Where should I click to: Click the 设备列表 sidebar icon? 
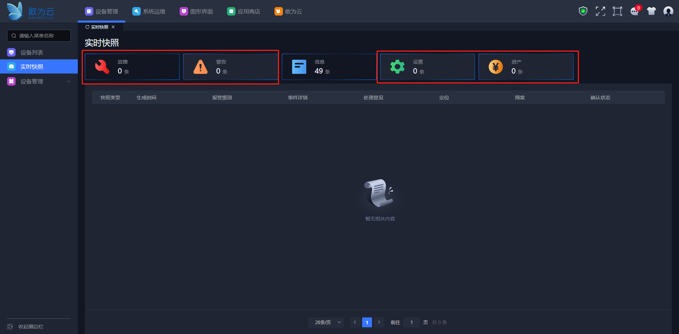11,52
